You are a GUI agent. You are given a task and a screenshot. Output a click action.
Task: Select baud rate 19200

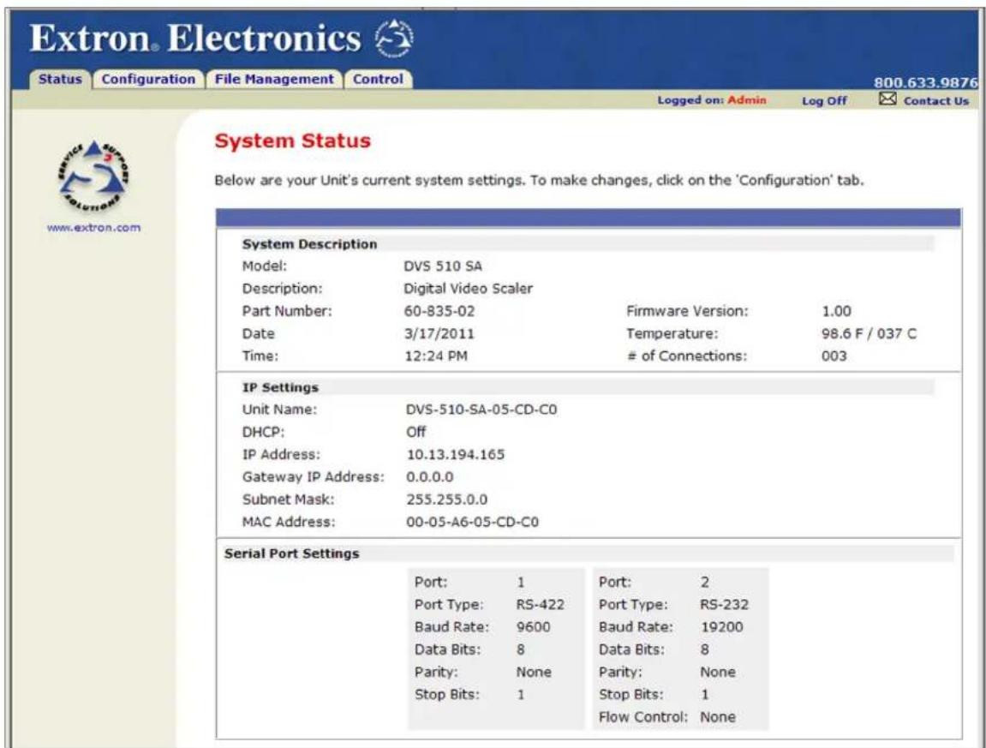(722, 627)
